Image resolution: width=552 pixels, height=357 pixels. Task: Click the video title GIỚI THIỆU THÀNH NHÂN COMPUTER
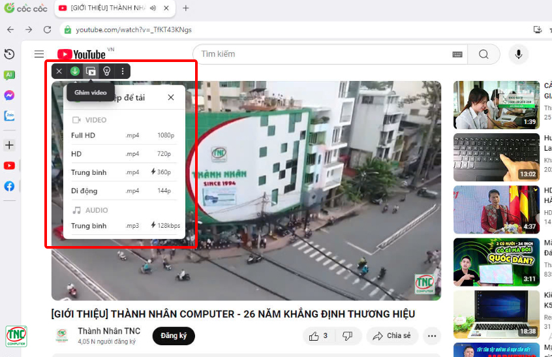click(x=233, y=314)
